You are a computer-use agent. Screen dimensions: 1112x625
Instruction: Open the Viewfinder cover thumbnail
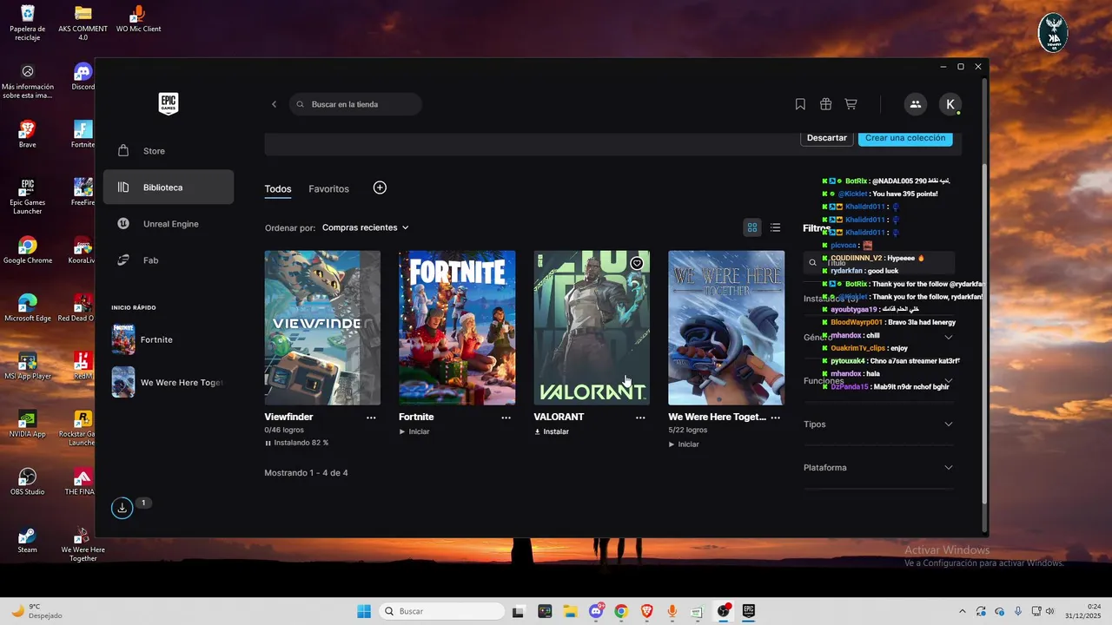[322, 327]
